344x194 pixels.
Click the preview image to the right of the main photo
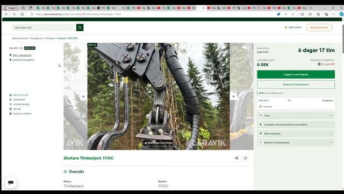(241, 96)
